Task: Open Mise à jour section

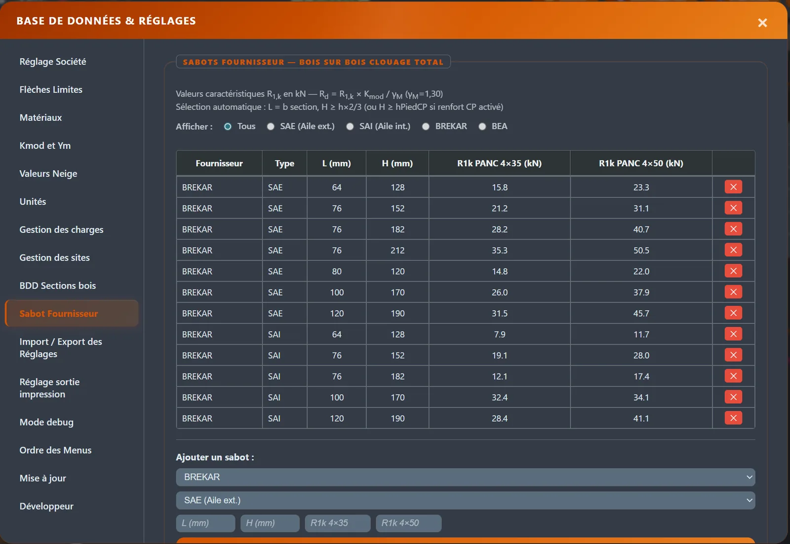Action: pos(72,478)
